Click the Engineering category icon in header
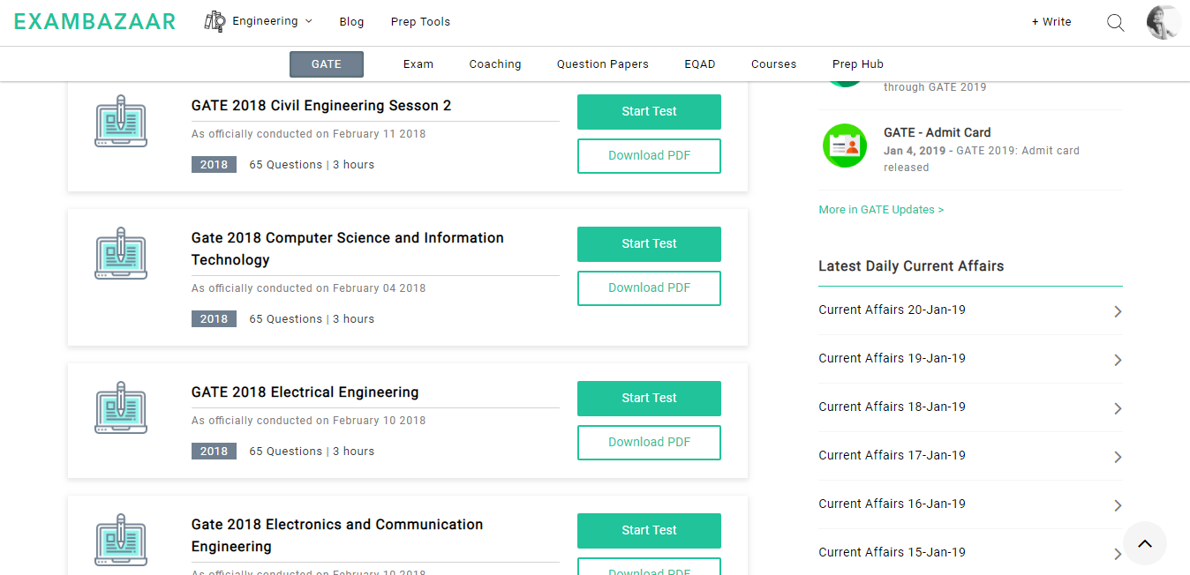 click(215, 21)
